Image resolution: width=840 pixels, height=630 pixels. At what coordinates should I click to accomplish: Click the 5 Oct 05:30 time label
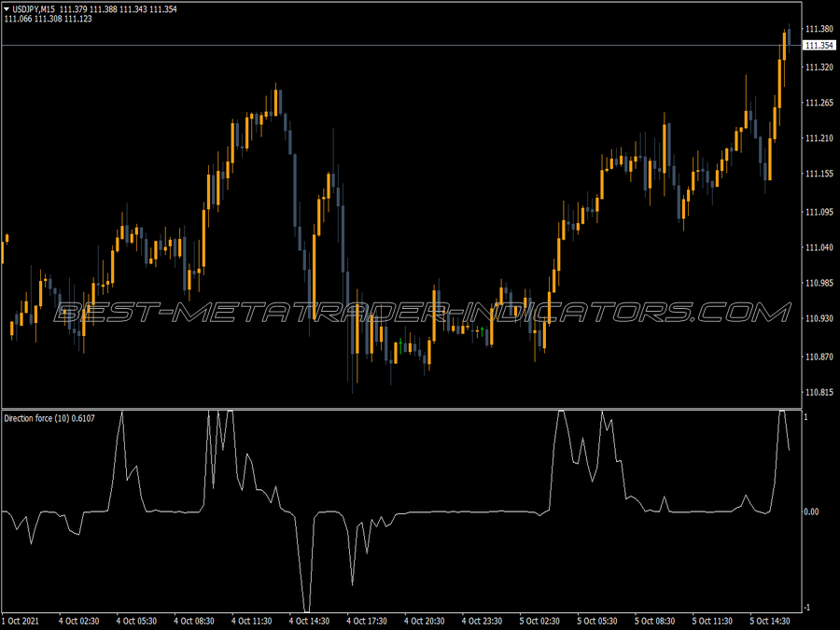click(596, 622)
